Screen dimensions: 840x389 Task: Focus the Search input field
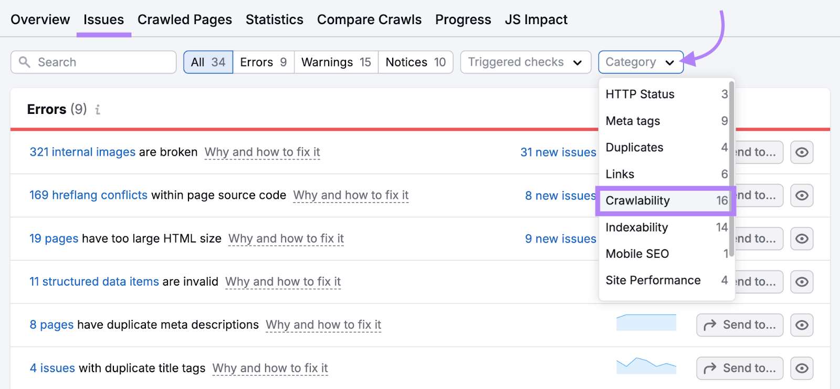[93, 62]
